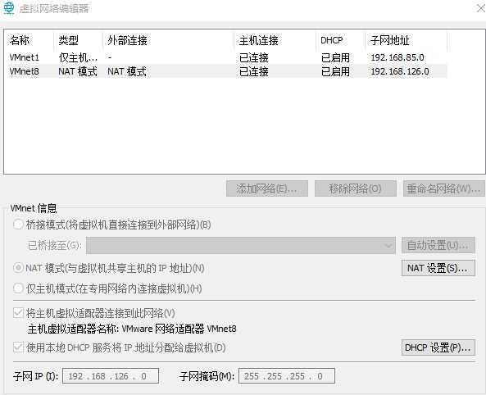Click the 子网掩码 input field
This screenshot has height=395, width=486.
(x=287, y=376)
